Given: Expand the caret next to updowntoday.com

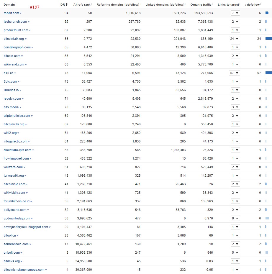Looking at the screenshot, I should coord(32,219).
